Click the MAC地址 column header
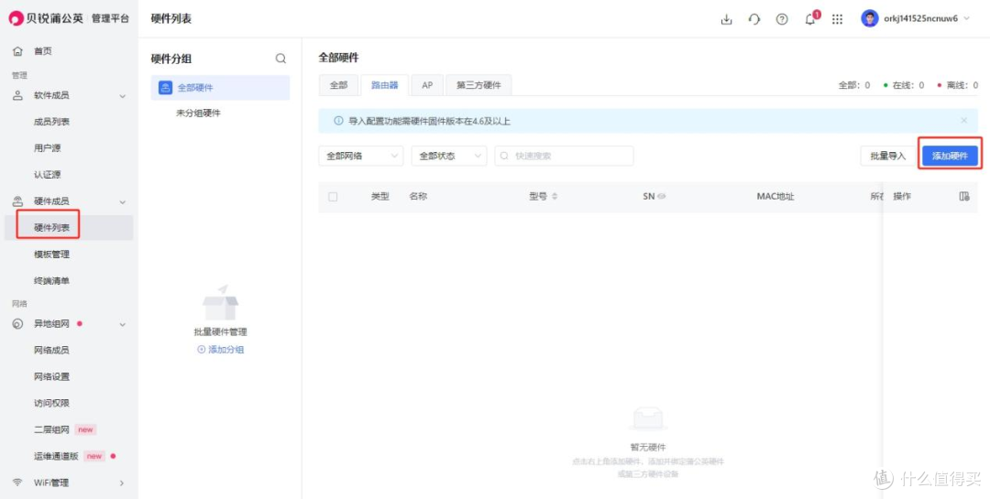This screenshot has height=499, width=990. 775,196
